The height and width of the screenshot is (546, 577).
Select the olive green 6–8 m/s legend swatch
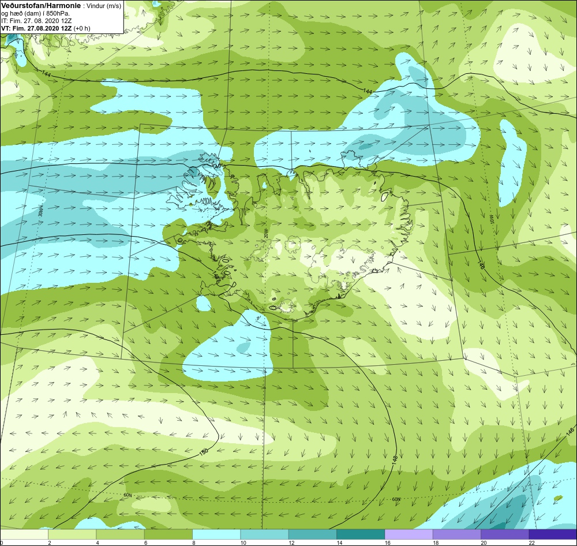[168, 534]
